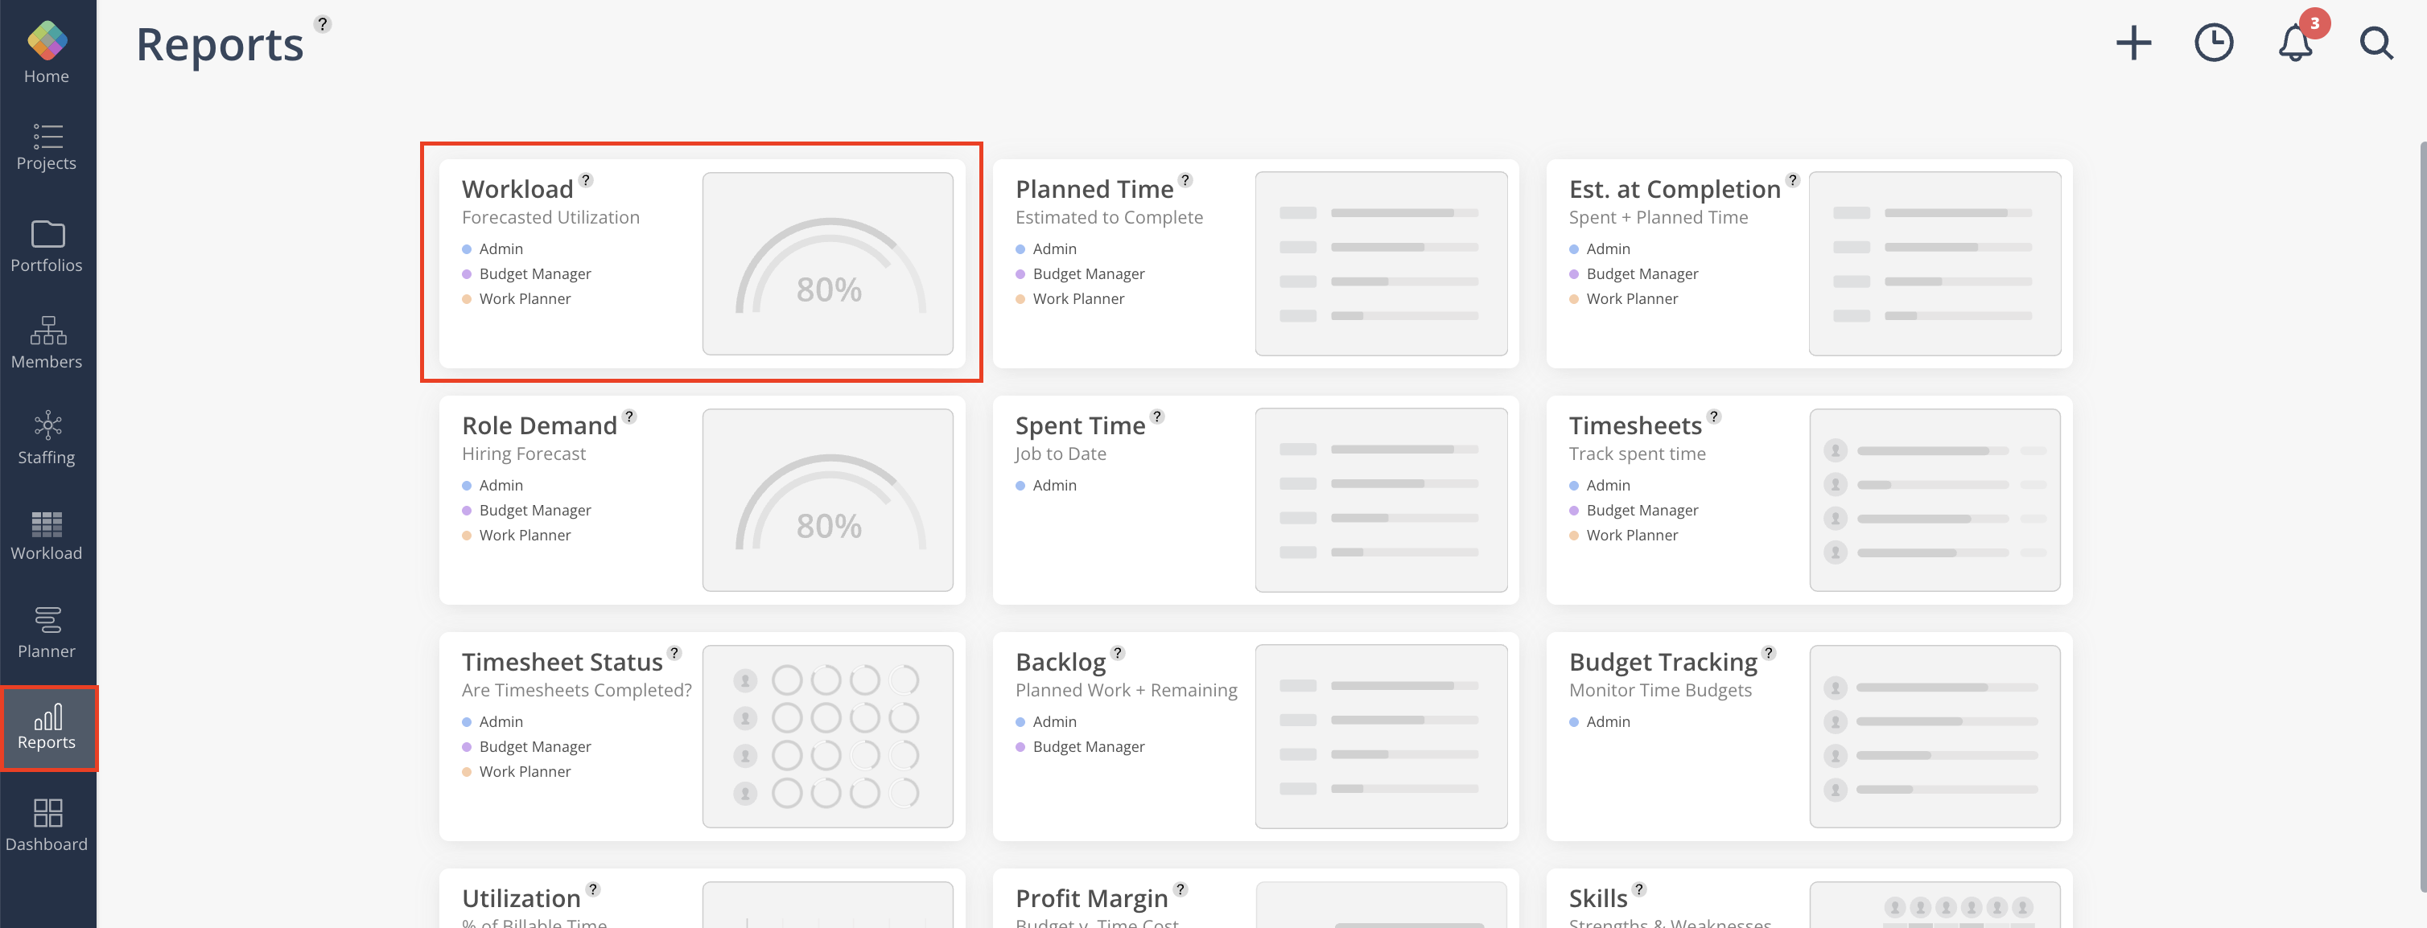Screen dimensions: 2427x928
Task: Open Portfolios in the sidebar
Action: point(47,245)
